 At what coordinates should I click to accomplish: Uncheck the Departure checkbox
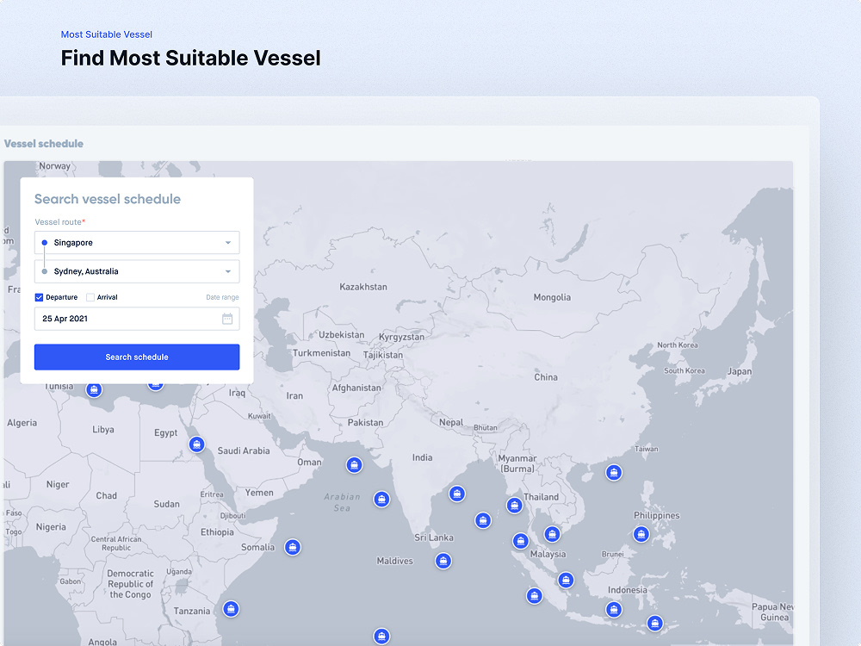click(39, 297)
